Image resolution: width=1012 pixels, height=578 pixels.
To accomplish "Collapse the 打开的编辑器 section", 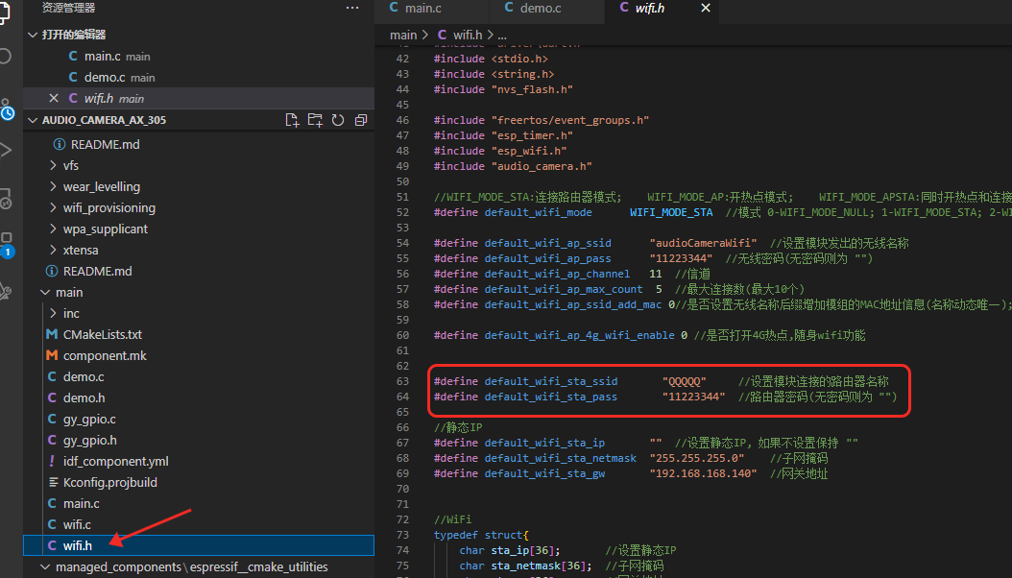I will [33, 35].
